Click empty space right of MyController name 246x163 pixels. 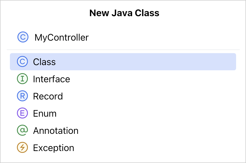[162, 37]
